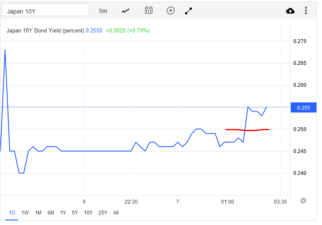Switch to the 25Y time range
The height and width of the screenshot is (225, 322).
[103, 213]
